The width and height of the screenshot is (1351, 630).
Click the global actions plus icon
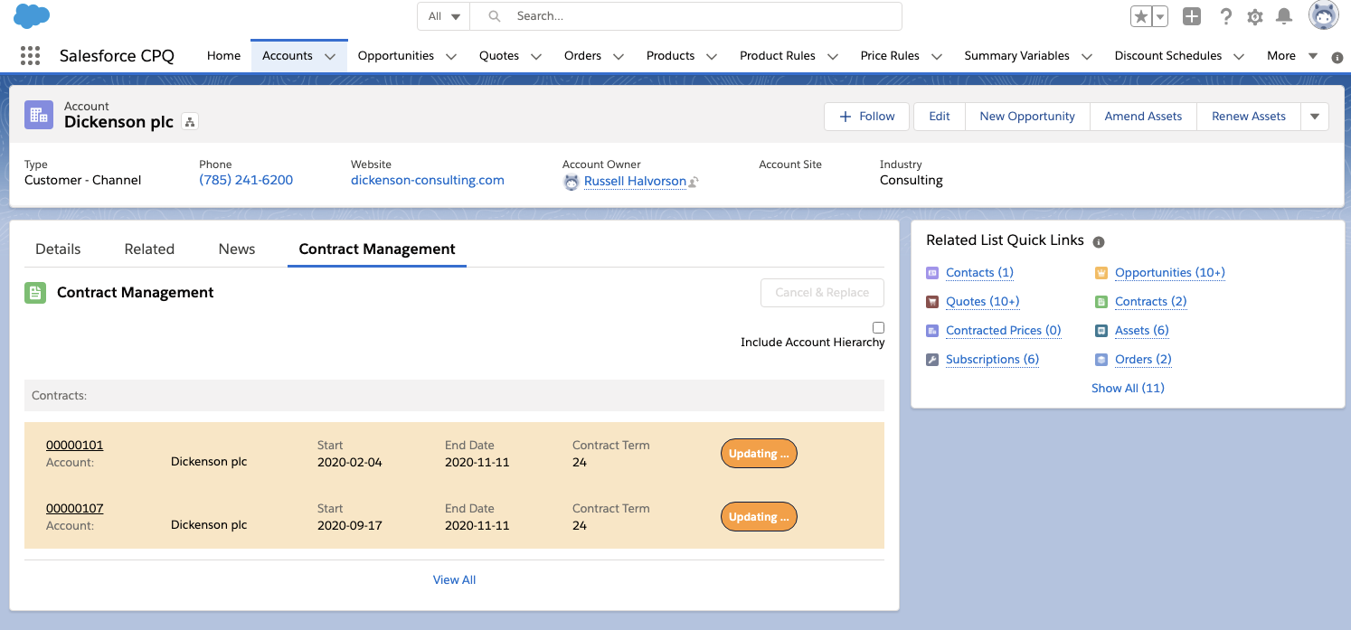[1192, 16]
